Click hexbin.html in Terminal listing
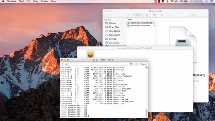The image size is (215, 121). 119,74
